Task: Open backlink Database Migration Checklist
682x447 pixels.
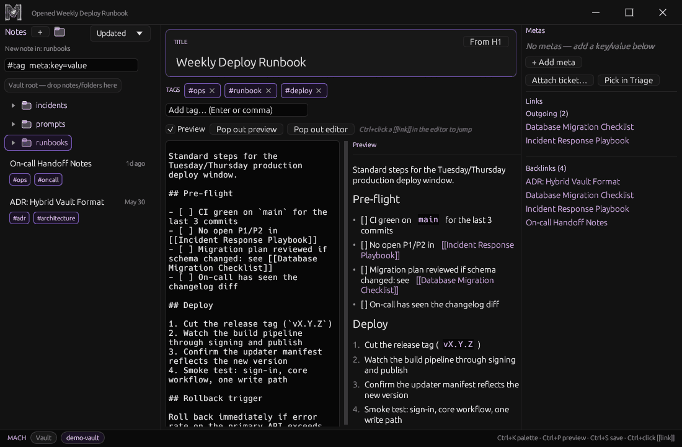Action: pyautogui.click(x=579, y=195)
